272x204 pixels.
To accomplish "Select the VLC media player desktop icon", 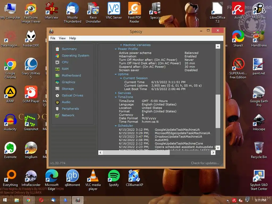I will point(93,180).
